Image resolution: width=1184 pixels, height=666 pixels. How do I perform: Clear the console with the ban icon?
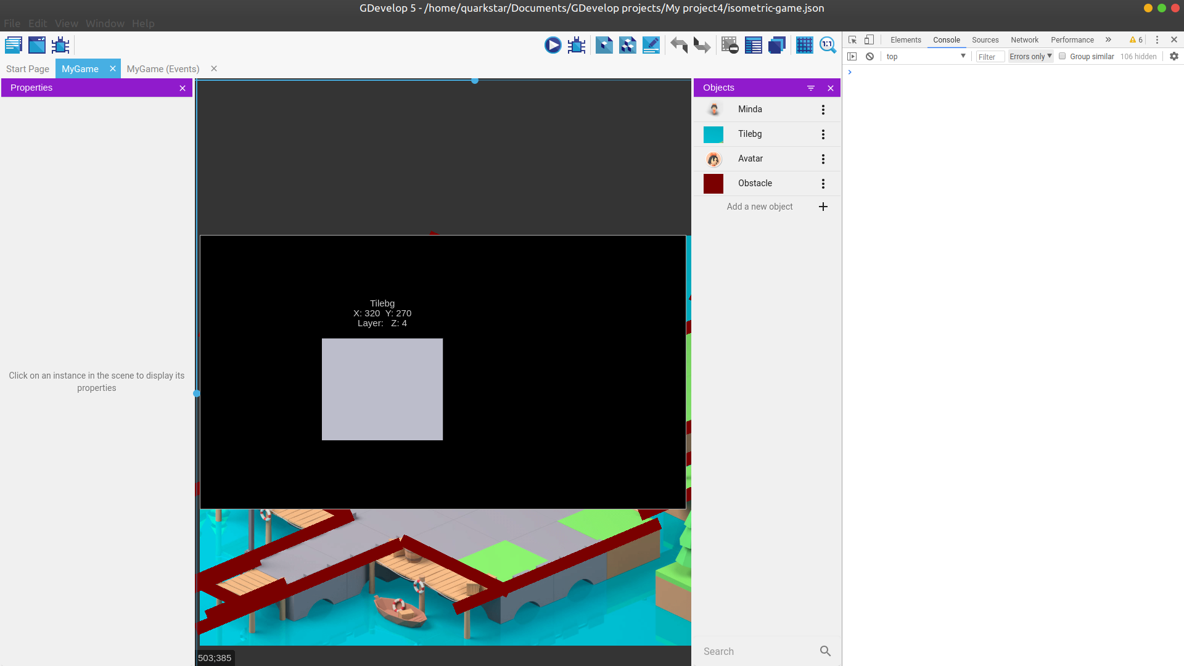pos(869,56)
